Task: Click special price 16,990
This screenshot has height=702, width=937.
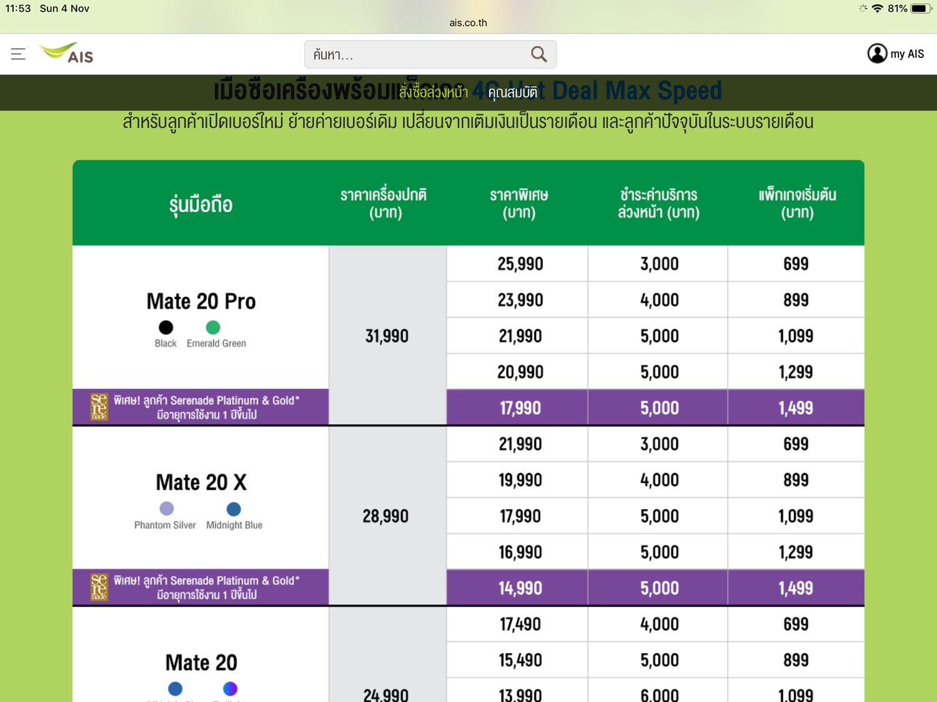Action: [520, 553]
